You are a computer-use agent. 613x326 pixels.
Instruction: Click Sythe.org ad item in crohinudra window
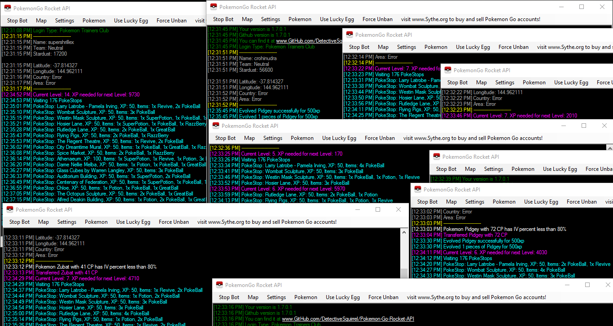(x=471, y=19)
